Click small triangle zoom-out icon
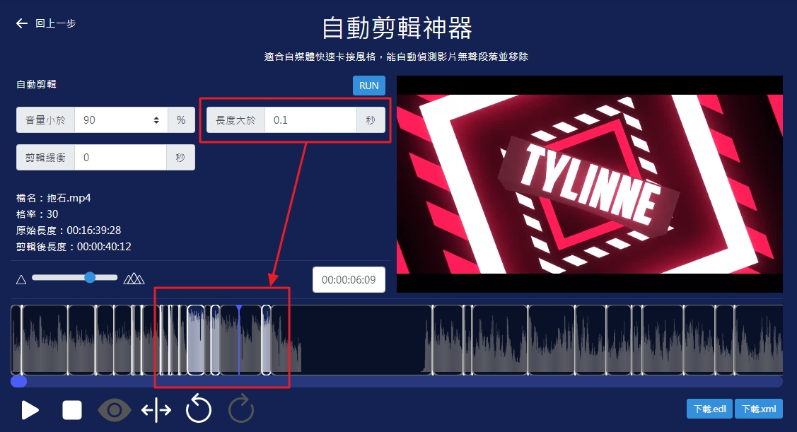The image size is (797, 432). click(21, 279)
